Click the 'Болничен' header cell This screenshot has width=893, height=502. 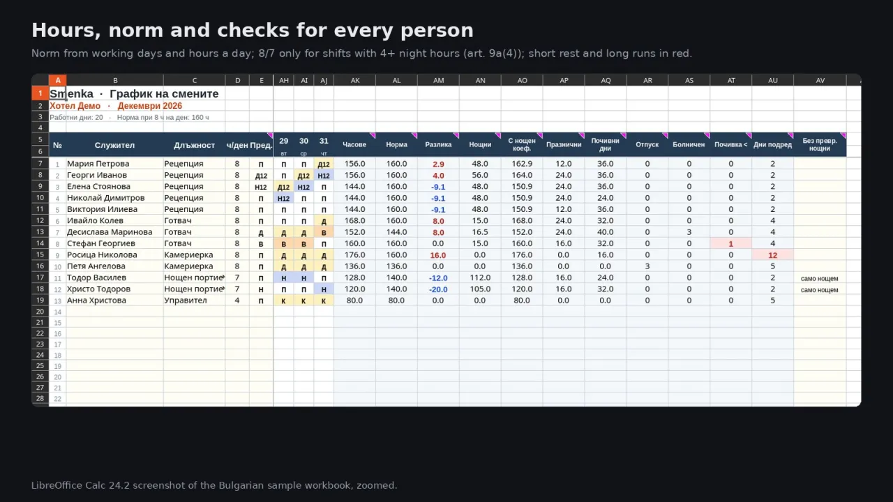689,145
